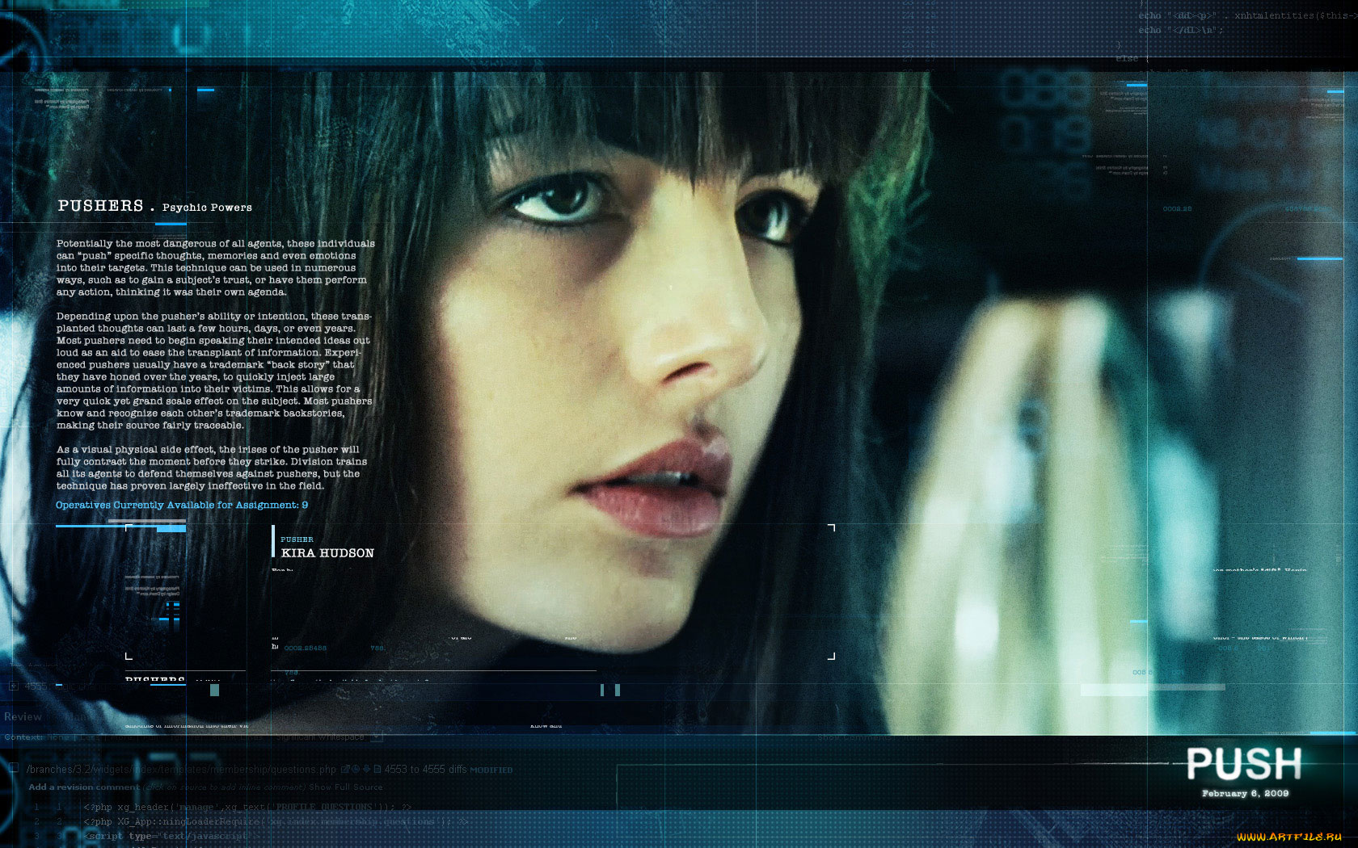Click 'Operatives Currently Available for Assignment: 9'
Viewport: 1358px width, 848px height.
(x=182, y=505)
